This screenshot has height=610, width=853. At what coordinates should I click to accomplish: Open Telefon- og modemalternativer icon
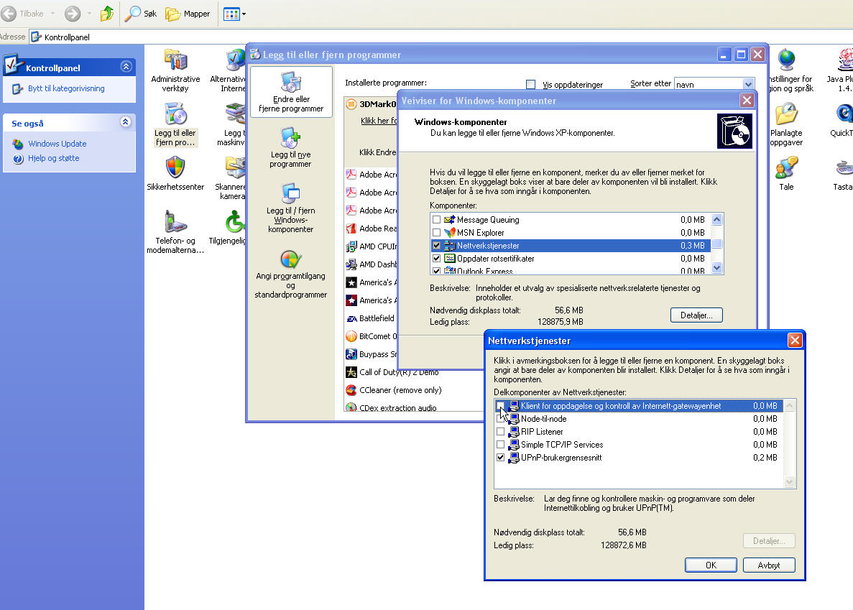tap(175, 231)
